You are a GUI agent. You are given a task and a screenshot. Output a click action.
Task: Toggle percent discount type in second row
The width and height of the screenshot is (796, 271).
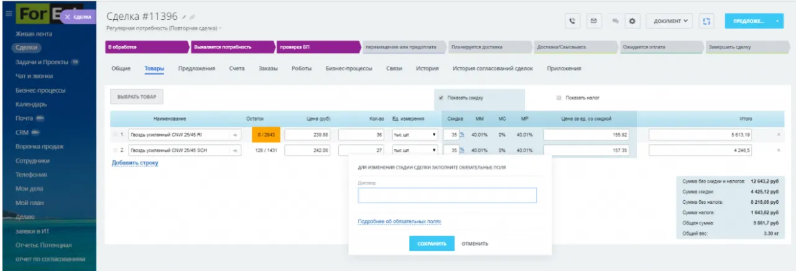461,150
